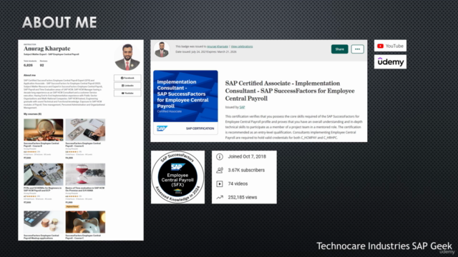458x257 pixels.
Task: Click 'Technocare Industries SAP Geek' footer text
Action: coord(384,246)
